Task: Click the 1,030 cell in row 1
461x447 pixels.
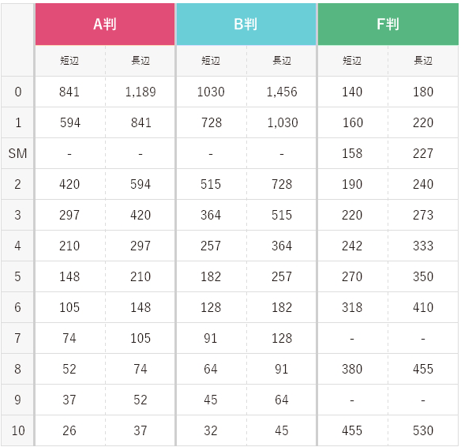Action: (x=282, y=122)
